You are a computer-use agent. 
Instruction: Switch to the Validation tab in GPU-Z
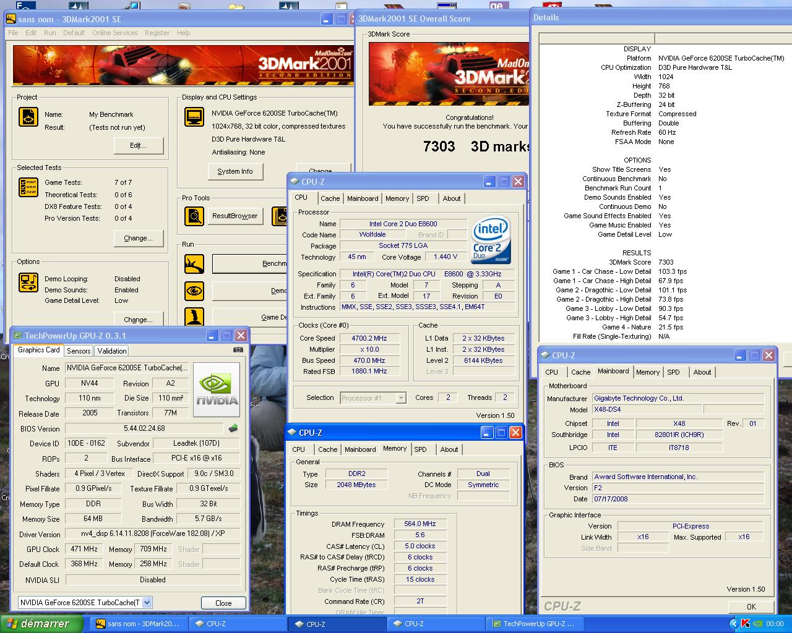(112, 350)
